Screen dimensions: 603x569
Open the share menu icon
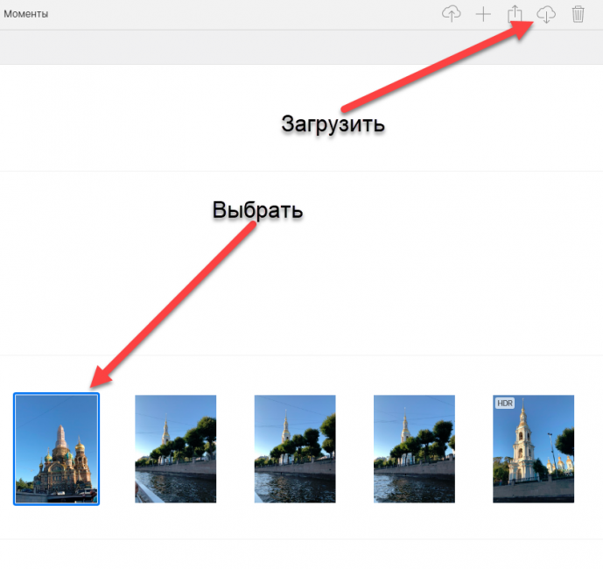pyautogui.click(x=515, y=14)
